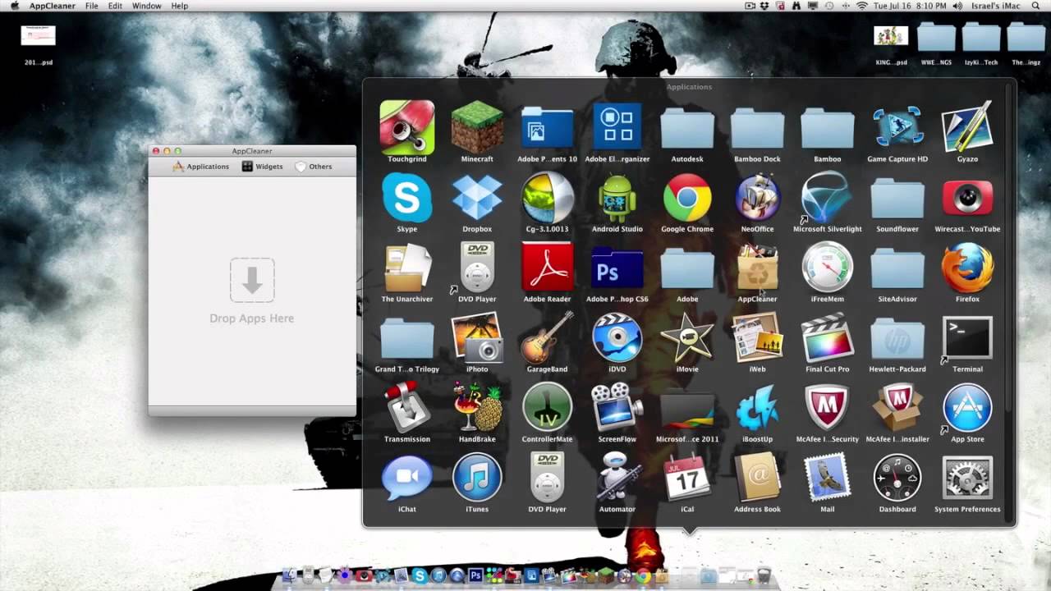This screenshot has width=1051, height=591.
Task: Open Touchgrind from the Applications stack
Action: [x=407, y=127]
